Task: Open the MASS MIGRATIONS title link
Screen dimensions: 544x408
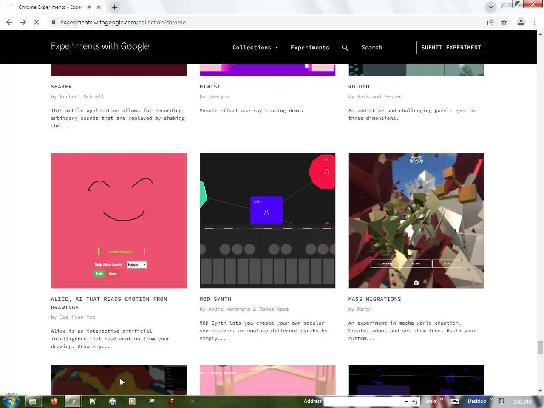Action: point(374,299)
